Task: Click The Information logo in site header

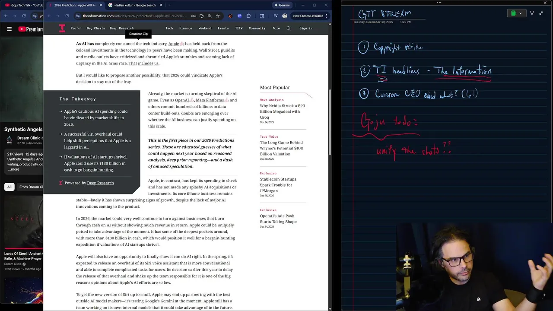Action: tap(62, 29)
